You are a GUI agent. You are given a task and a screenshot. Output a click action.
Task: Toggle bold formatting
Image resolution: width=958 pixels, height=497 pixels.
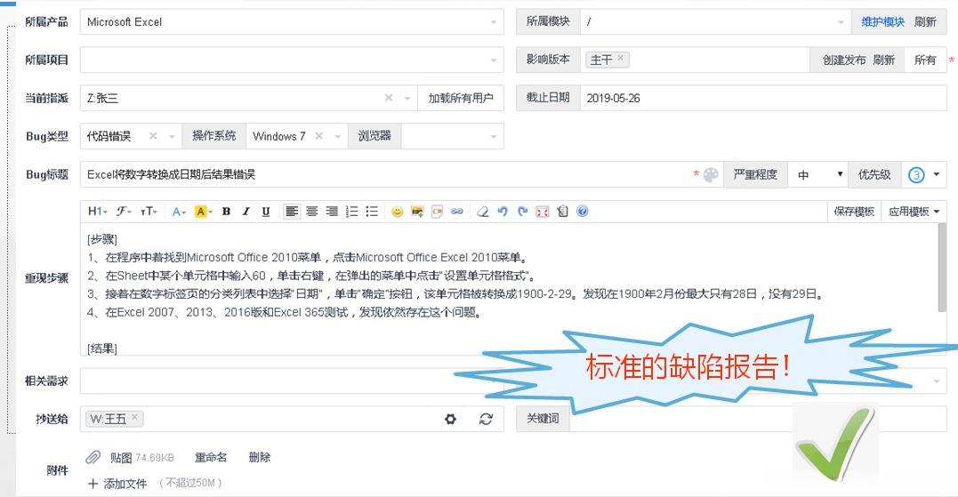(226, 212)
